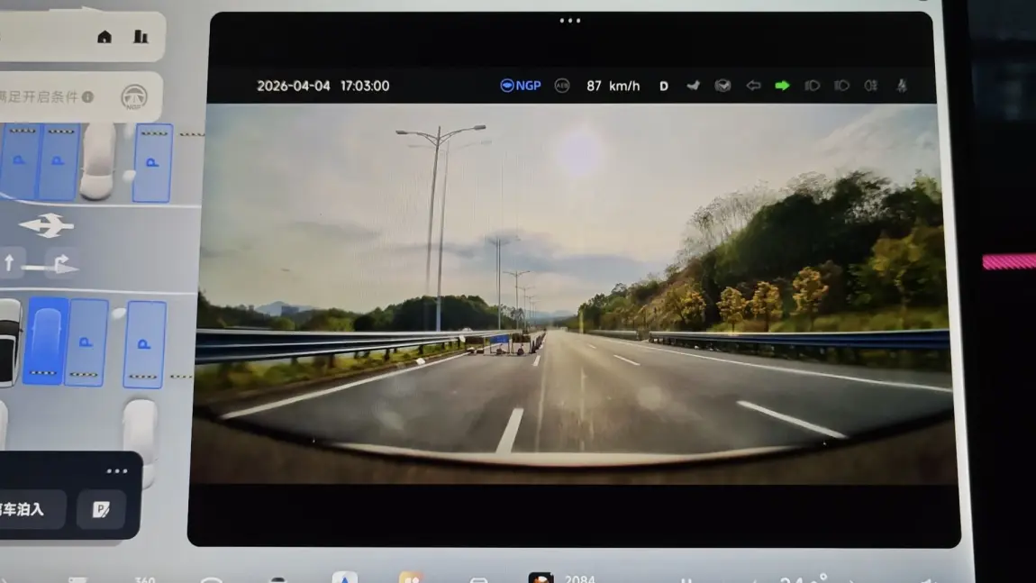1036x583 pixels.
Task: Select the top-right blue P parking space
Action: (152, 163)
